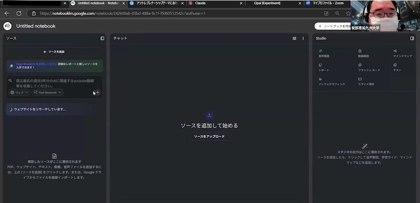Click the チャット panel title

click(120, 38)
